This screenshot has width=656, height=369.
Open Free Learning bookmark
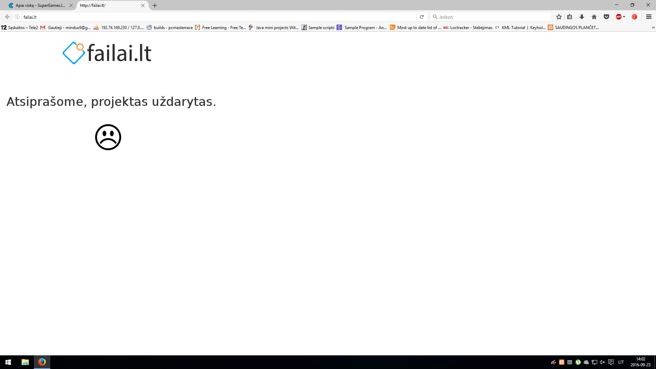(220, 28)
